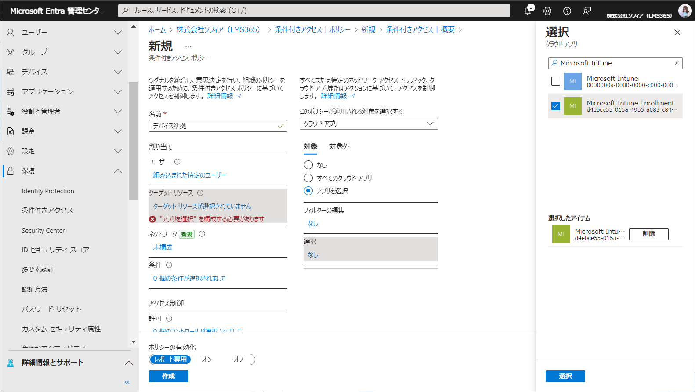
Task: Clear the Microsoft Intune search text
Action: click(677, 63)
